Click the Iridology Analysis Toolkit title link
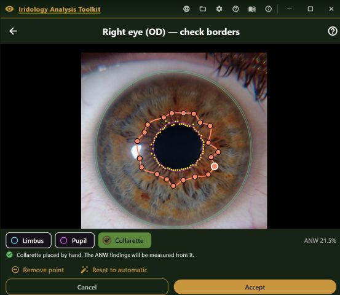Viewport: 340px width, 295px height. click(x=60, y=9)
